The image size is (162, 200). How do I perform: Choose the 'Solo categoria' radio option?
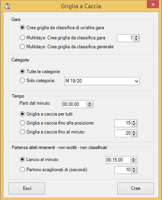pos(37,81)
